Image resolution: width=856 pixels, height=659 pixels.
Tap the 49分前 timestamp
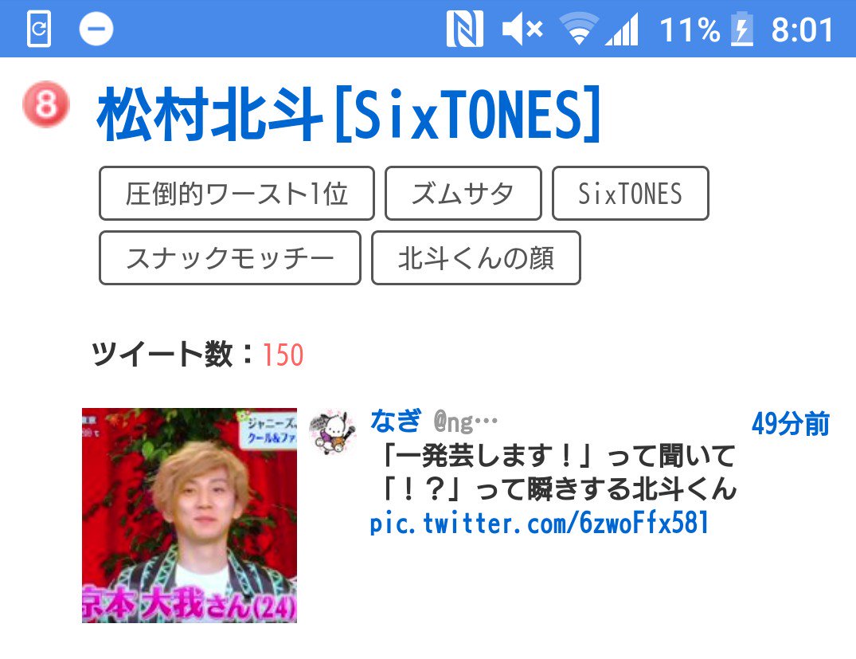[x=791, y=423]
